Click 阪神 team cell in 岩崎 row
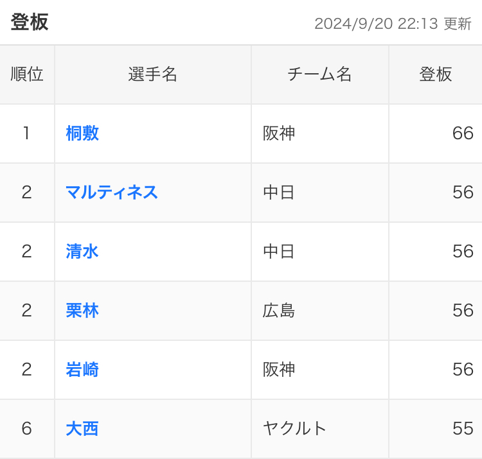The image size is (482, 459). coord(279,370)
